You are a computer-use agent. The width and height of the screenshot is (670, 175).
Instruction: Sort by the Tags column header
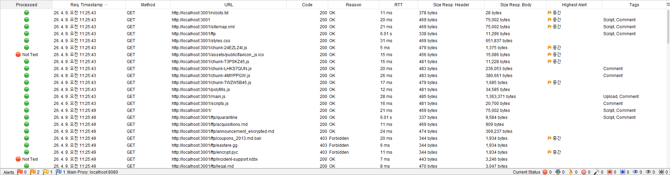pos(634,5)
